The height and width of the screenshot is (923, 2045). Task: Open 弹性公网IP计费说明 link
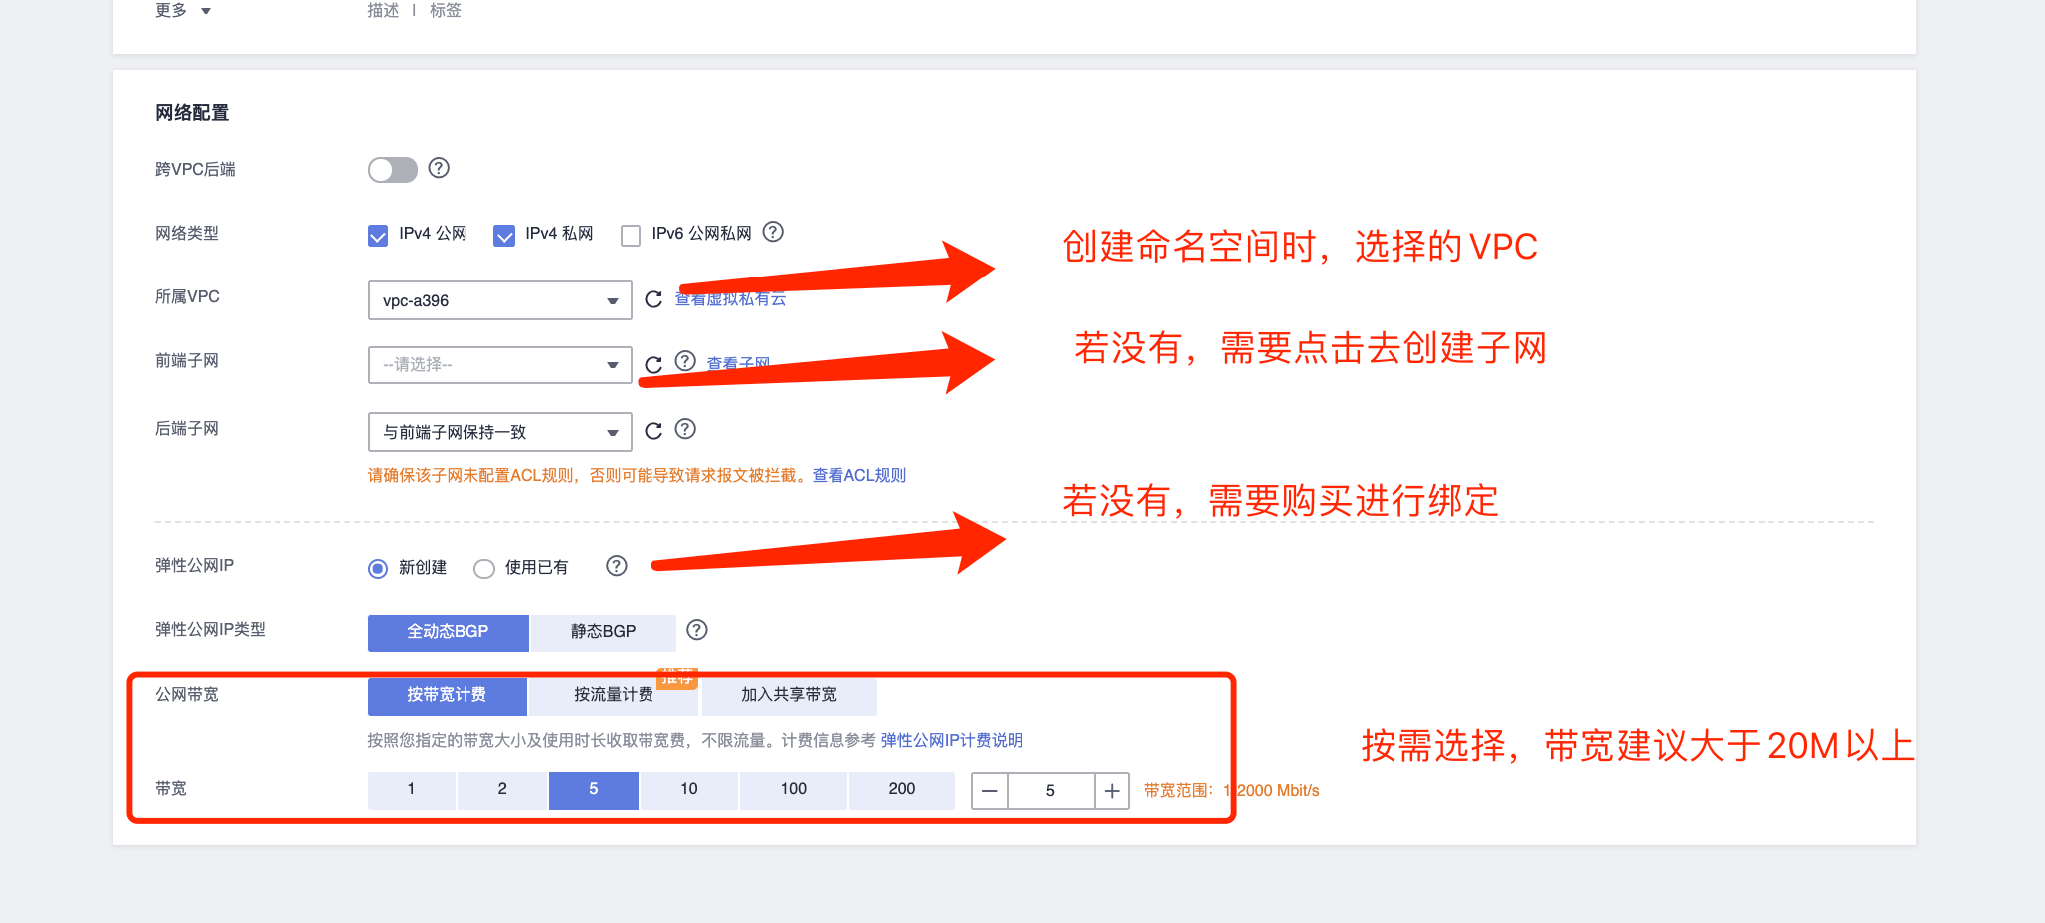(x=951, y=740)
